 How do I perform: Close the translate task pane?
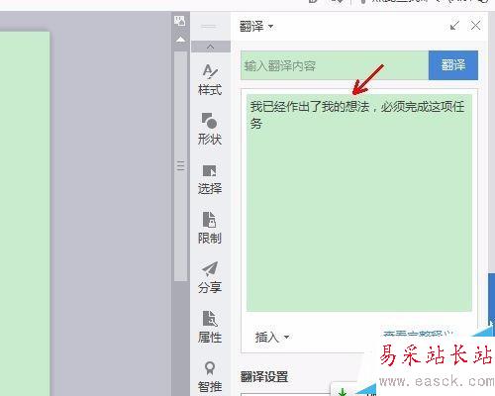point(476,26)
